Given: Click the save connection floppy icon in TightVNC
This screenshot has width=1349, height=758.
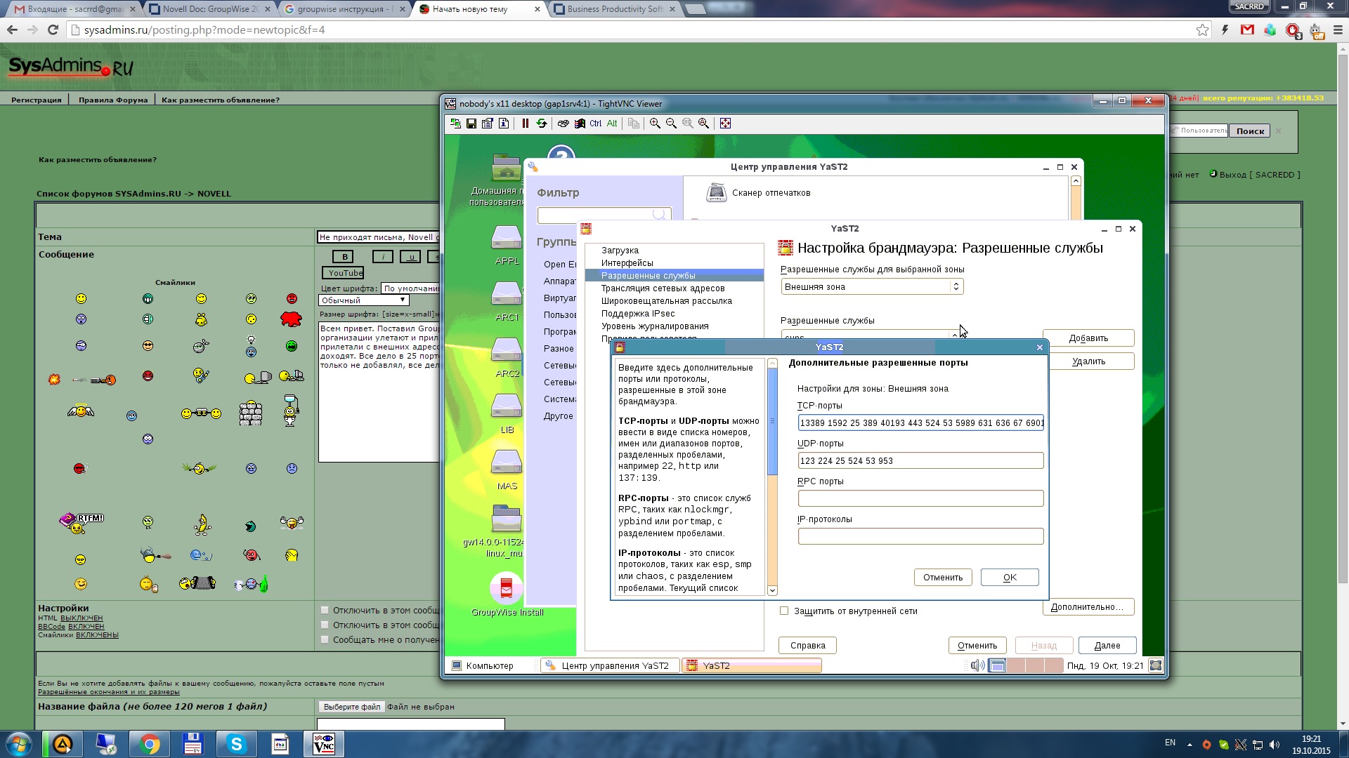Looking at the screenshot, I should [471, 124].
